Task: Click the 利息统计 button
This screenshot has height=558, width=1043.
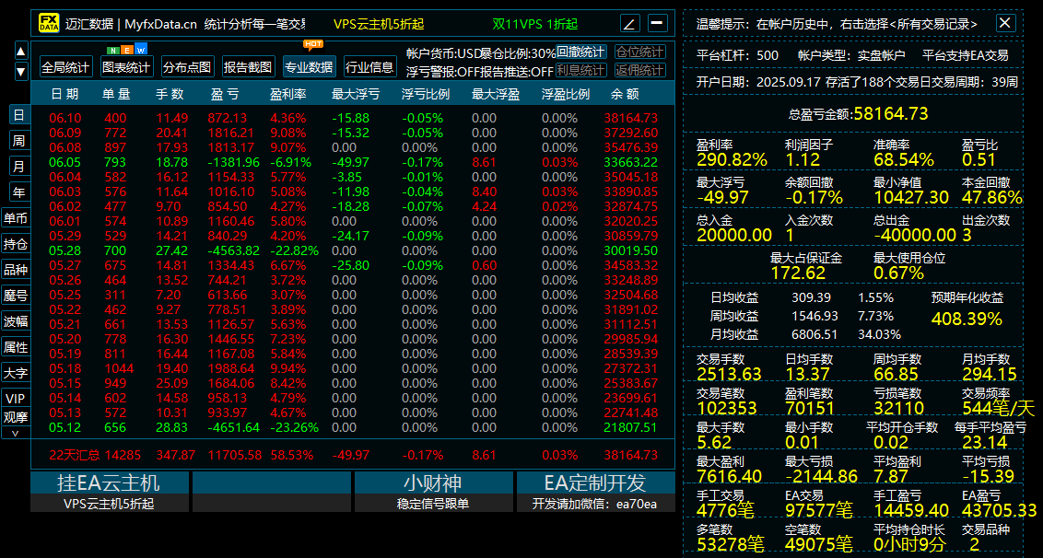Action: (x=580, y=70)
